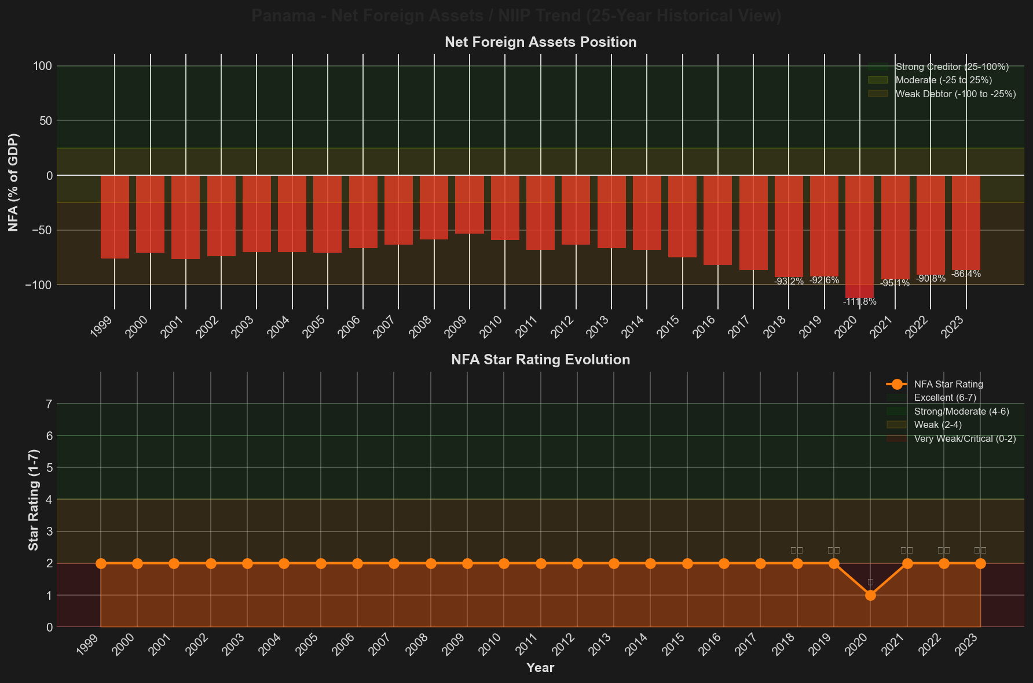
Task: Select the 2023 star rating data point
Action: 980,563
